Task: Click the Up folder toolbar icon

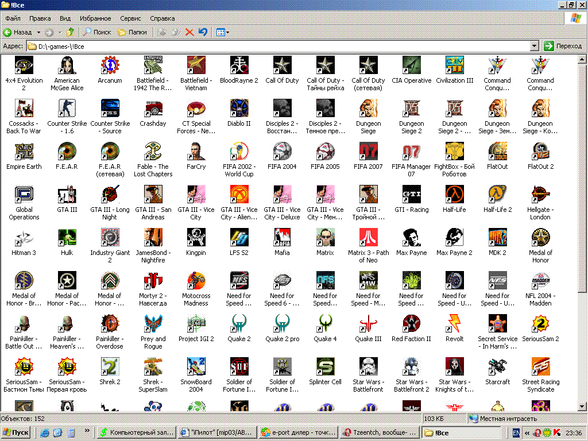Action: coord(70,32)
